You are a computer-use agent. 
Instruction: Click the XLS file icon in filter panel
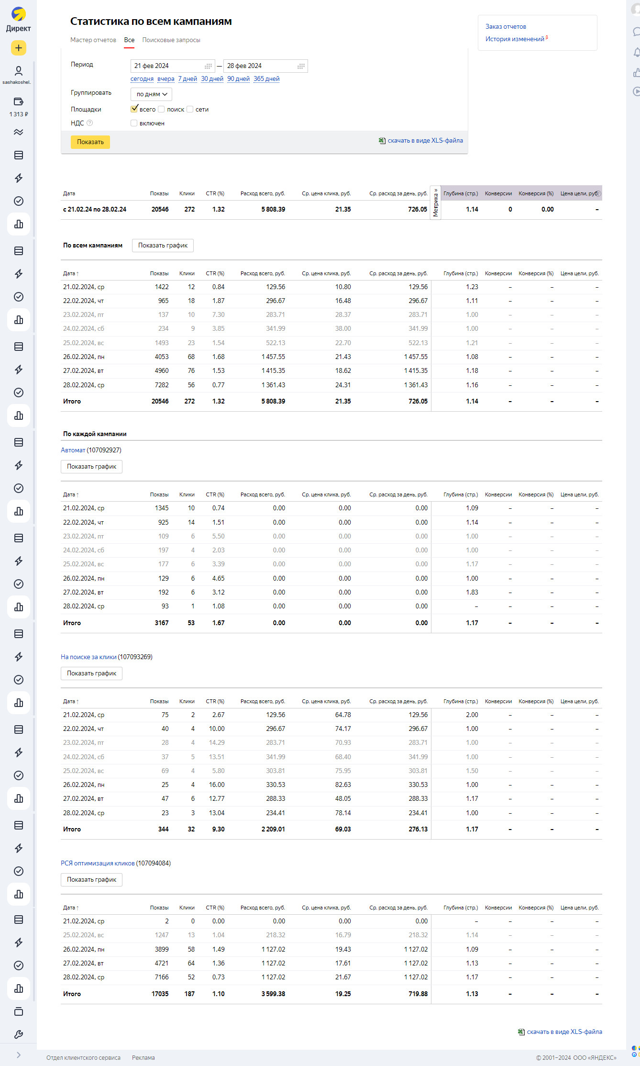(382, 141)
